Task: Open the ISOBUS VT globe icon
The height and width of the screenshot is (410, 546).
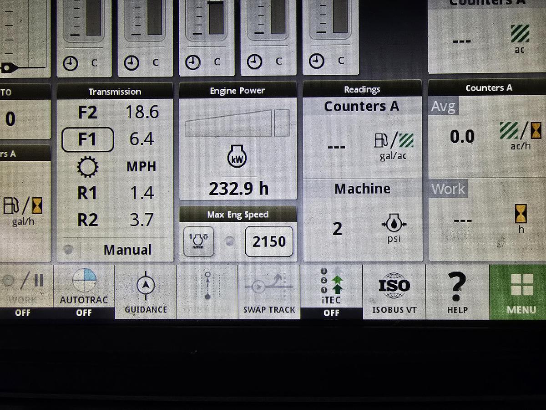Action: pyautogui.click(x=394, y=286)
